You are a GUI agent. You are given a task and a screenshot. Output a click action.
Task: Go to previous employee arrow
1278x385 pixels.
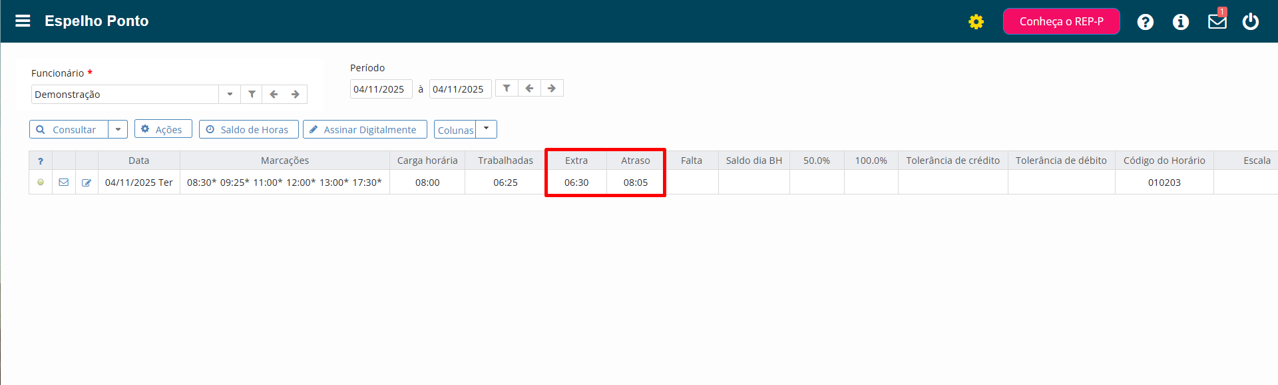pyautogui.click(x=274, y=94)
